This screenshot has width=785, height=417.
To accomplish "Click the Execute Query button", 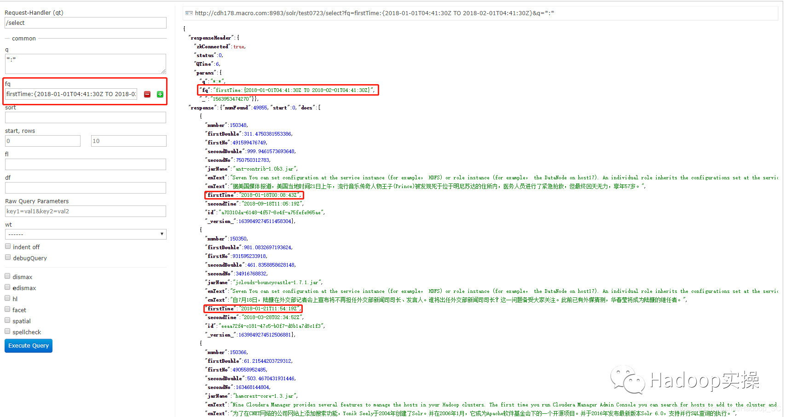I will tap(29, 346).
